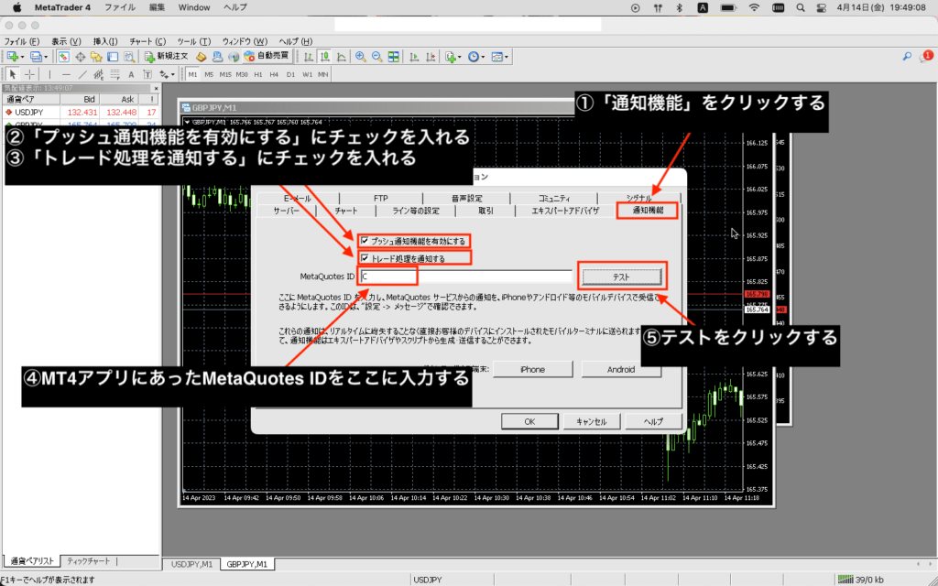This screenshot has width=938, height=586.
Task: Toggle the Terminal window icon
Action: click(x=113, y=57)
